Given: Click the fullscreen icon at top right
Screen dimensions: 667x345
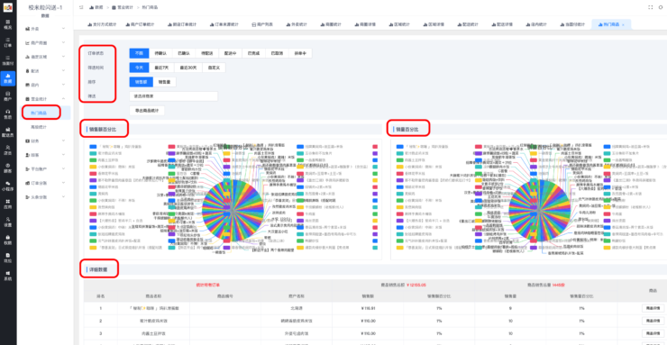Looking at the screenshot, I should 651,7.
